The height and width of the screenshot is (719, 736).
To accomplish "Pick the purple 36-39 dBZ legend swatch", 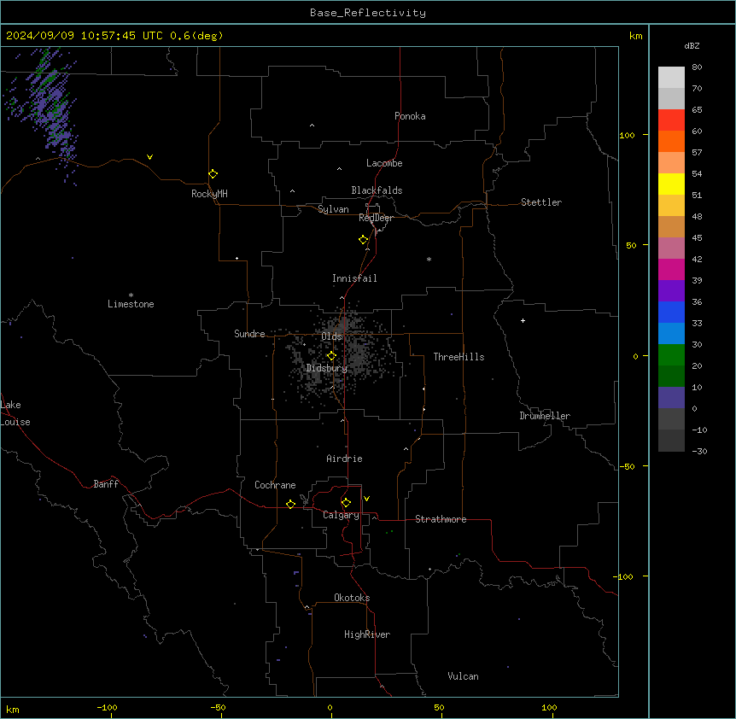I will (x=671, y=291).
